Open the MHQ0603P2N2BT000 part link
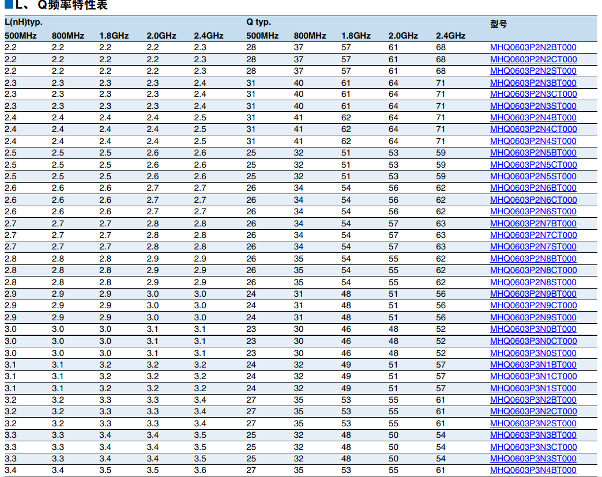Image resolution: width=602 pixels, height=477 pixels. pos(533,48)
